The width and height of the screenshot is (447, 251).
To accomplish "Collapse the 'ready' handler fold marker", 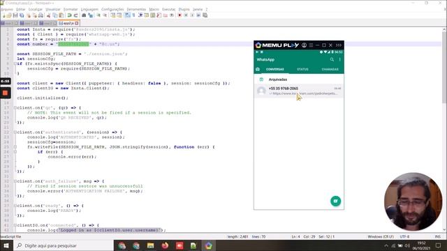I will (15, 206).
